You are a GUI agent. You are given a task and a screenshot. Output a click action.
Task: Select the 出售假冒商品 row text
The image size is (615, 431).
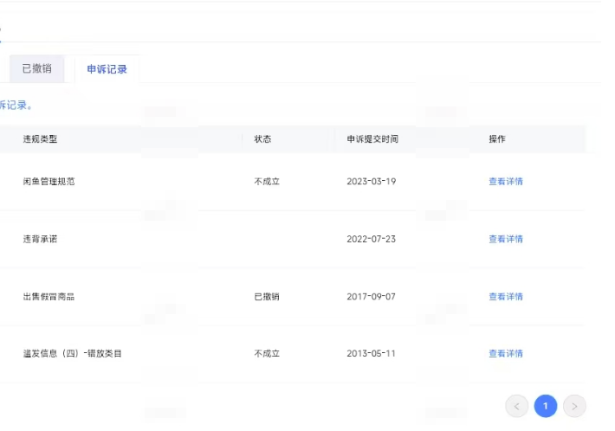click(49, 296)
